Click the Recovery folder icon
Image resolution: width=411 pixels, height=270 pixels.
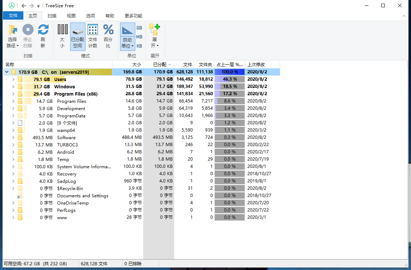click(20, 174)
